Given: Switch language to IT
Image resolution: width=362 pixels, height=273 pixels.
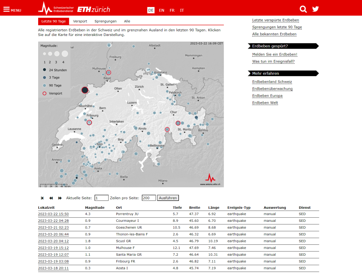Looking at the screenshot, I should [182, 10].
